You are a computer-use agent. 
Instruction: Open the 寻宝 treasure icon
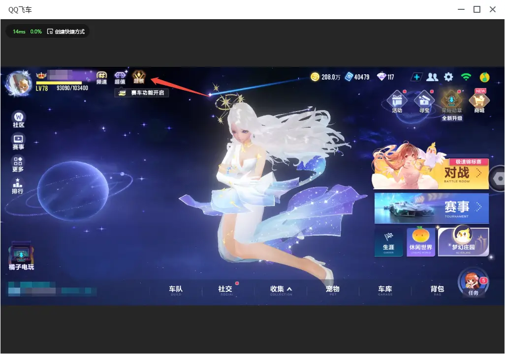click(x=424, y=102)
